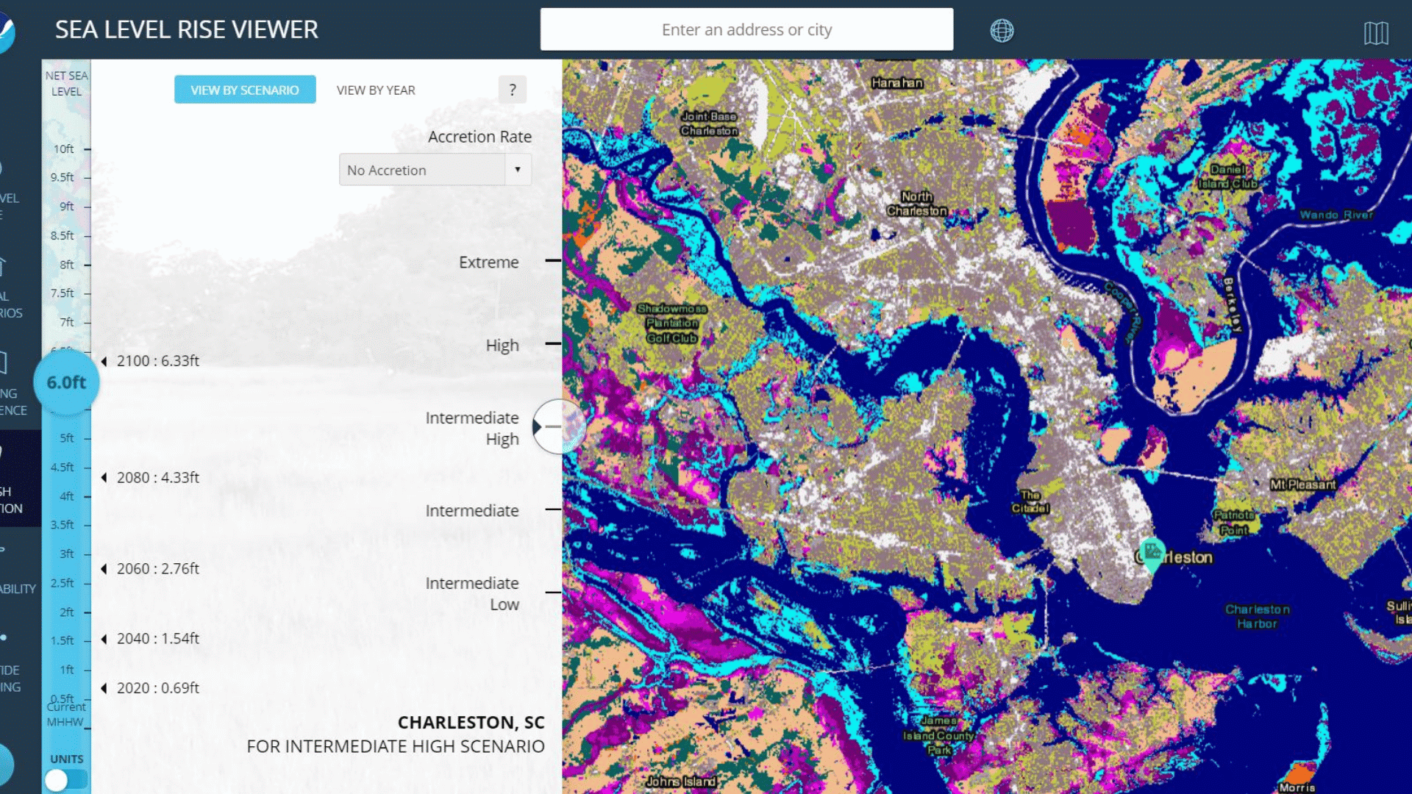Click the 2020 : 0.69ft year label
Viewport: 1412px width, 794px height.
click(158, 688)
